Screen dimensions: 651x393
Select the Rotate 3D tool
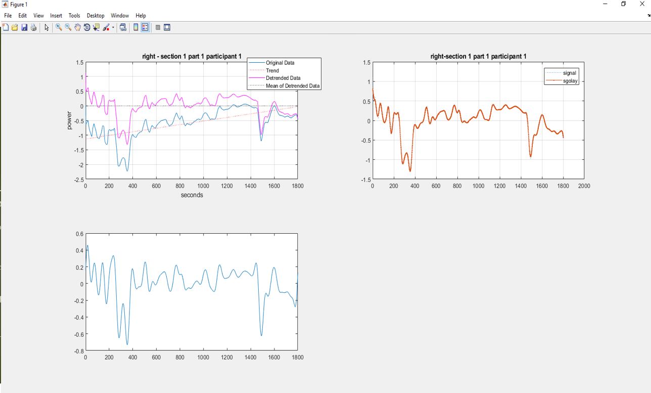point(87,27)
